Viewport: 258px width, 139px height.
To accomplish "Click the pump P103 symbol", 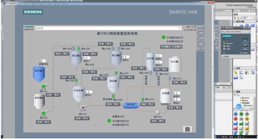I will [x=83, y=108].
